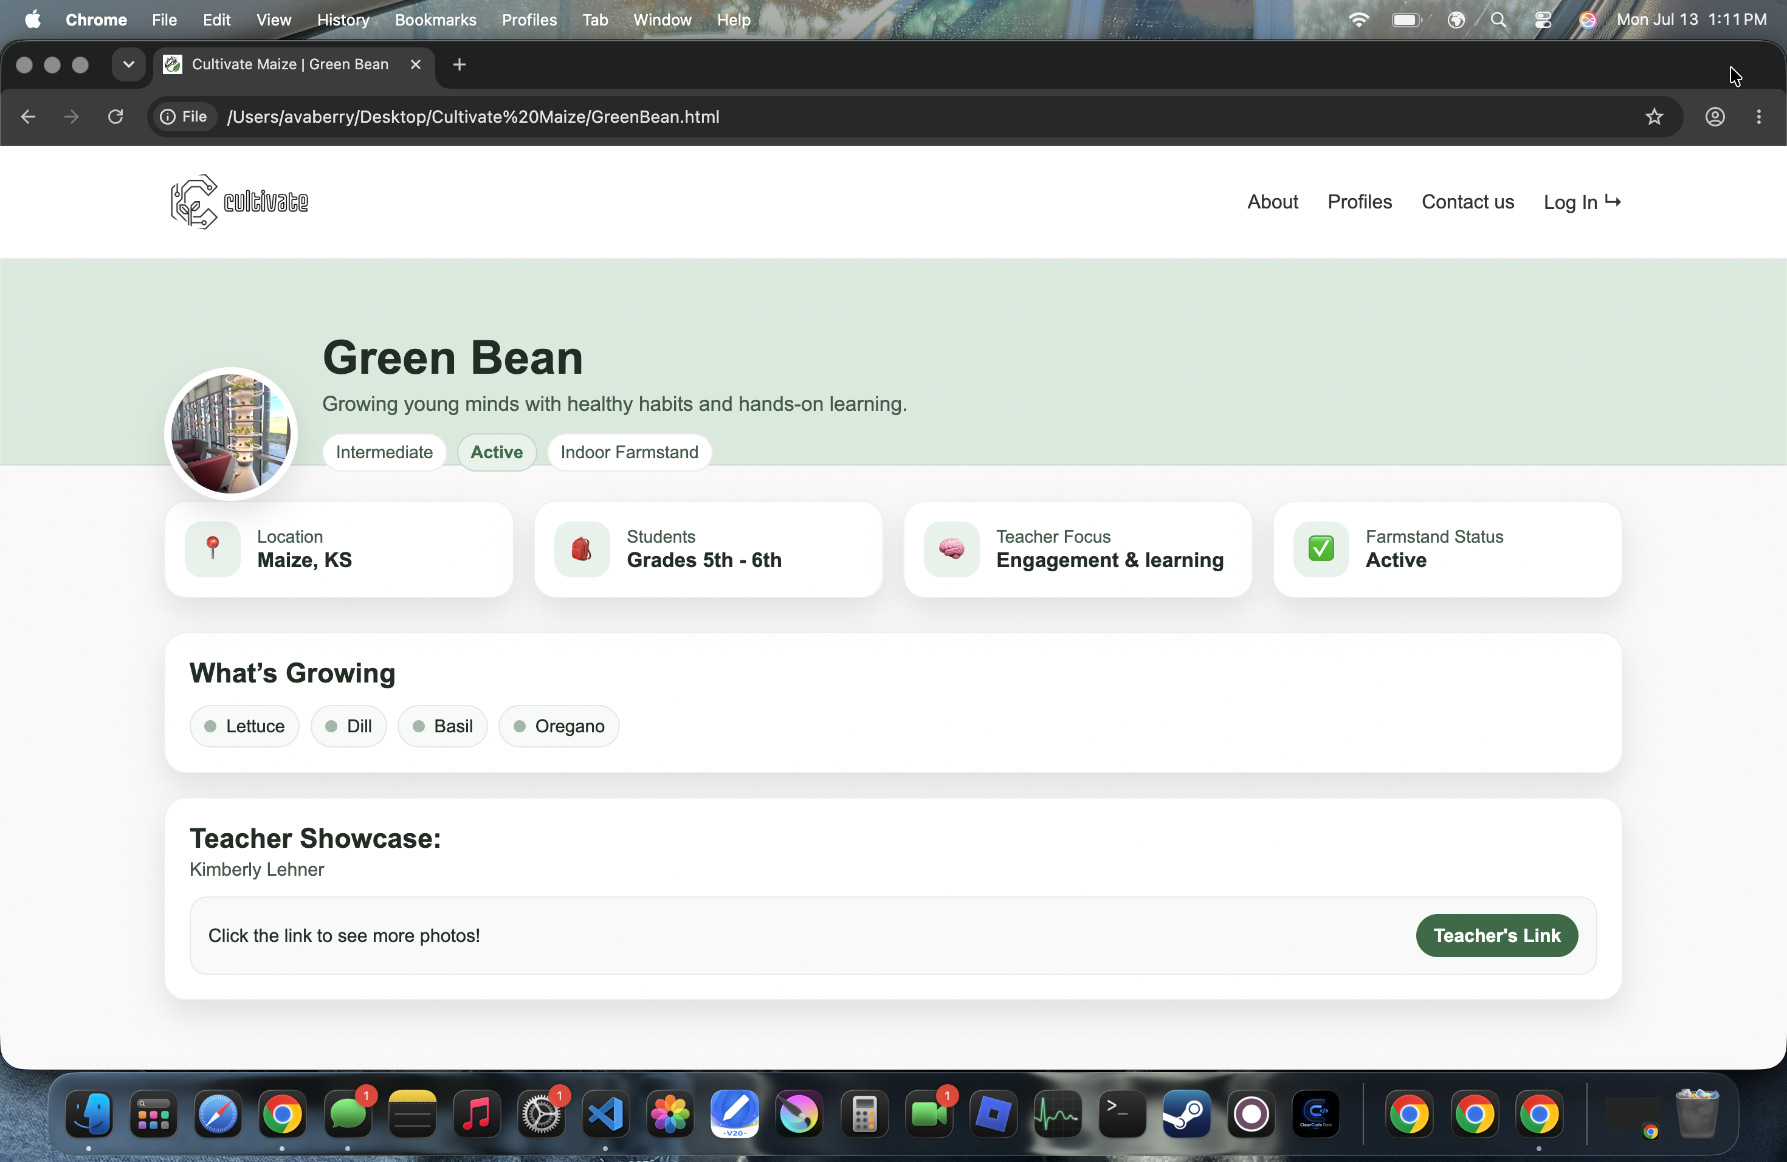Screen dimensions: 1787x1162
Task: Click the brain Teacher Focus icon
Action: (x=951, y=549)
